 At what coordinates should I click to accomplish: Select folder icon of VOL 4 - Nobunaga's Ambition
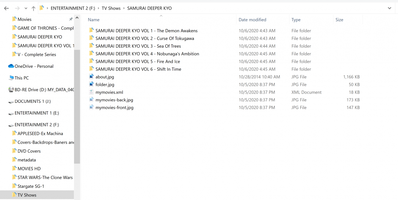click(92, 54)
